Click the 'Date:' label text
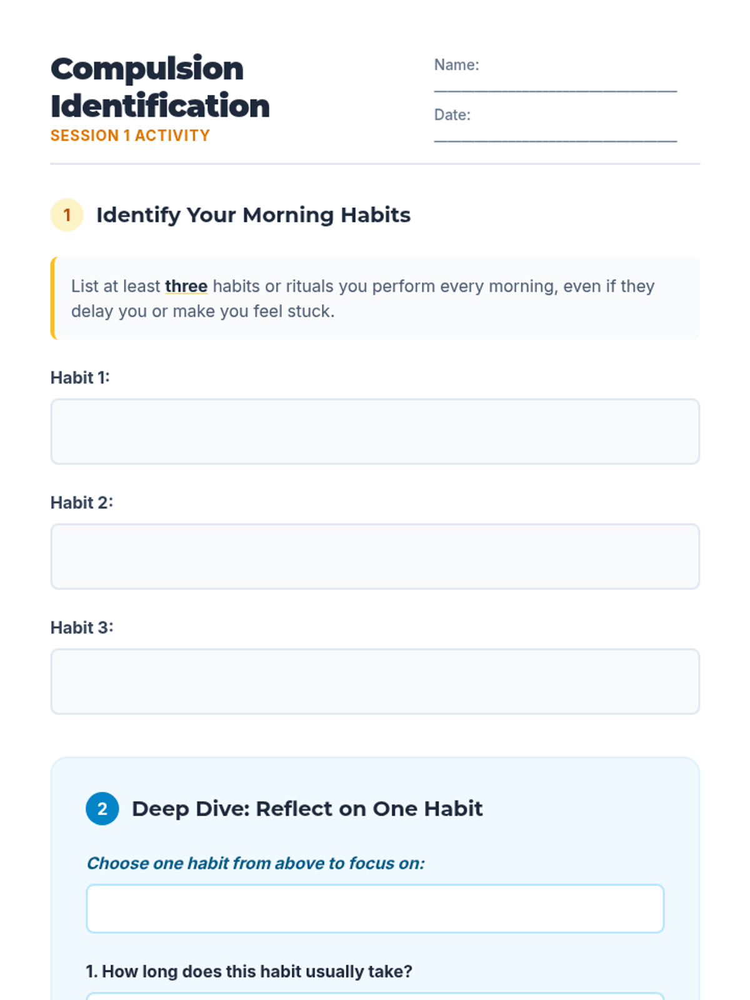Viewport: 750px width, 1000px height. coord(452,115)
